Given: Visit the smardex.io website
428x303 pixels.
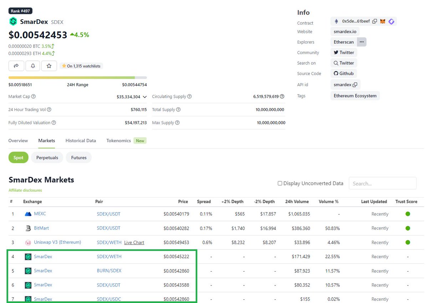Looking at the screenshot, I should (345, 31).
